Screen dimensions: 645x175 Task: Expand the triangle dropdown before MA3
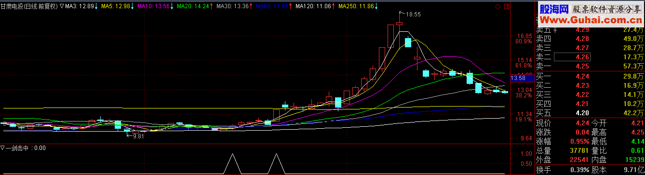62,6
